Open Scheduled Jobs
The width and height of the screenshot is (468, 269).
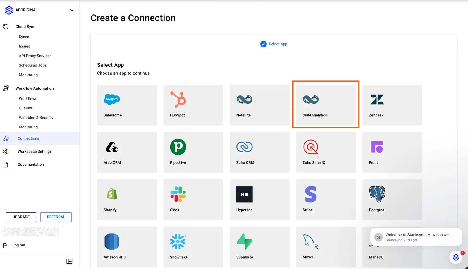point(33,65)
